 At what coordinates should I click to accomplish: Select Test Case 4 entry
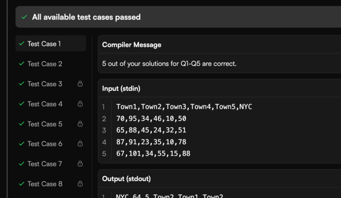(x=45, y=104)
